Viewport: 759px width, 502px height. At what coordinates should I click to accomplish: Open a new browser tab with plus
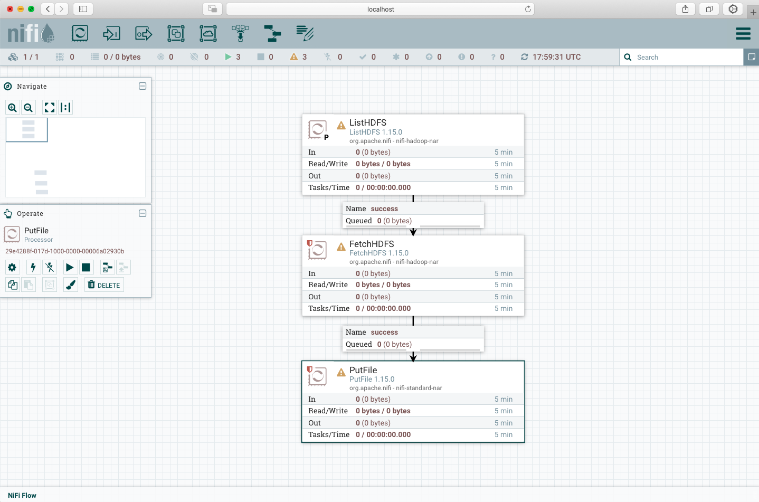[753, 12]
